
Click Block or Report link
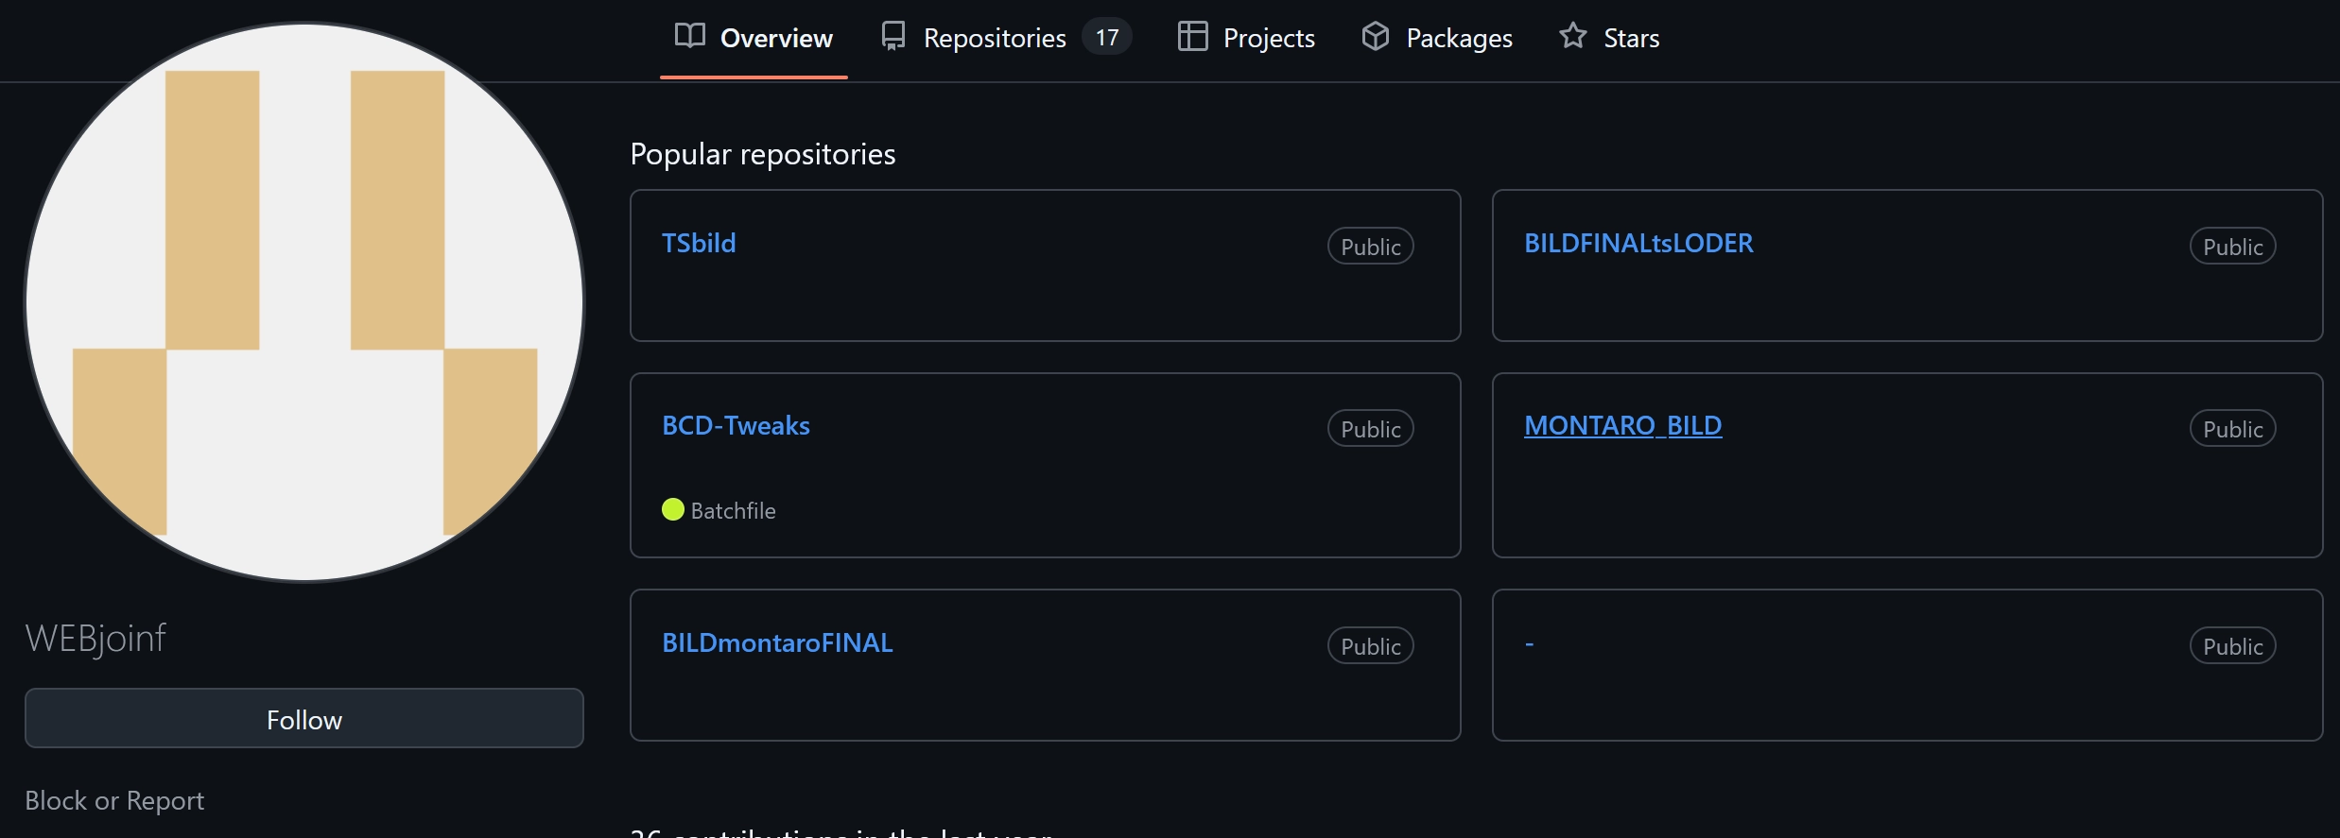[114, 800]
